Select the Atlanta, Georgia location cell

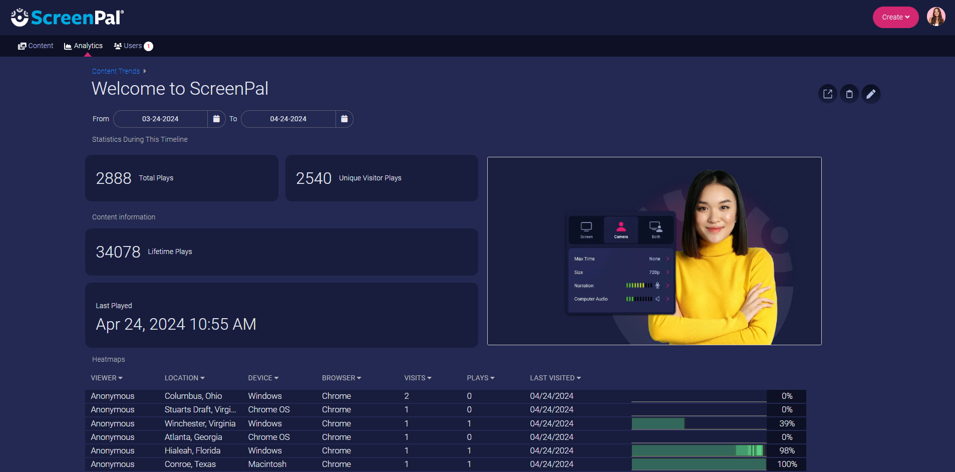click(193, 437)
